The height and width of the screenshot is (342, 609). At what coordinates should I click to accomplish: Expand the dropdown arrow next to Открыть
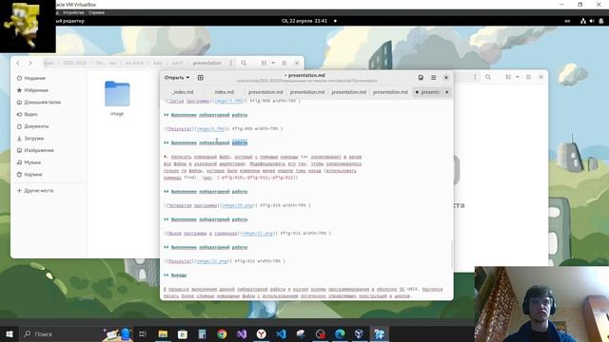pyautogui.click(x=188, y=78)
